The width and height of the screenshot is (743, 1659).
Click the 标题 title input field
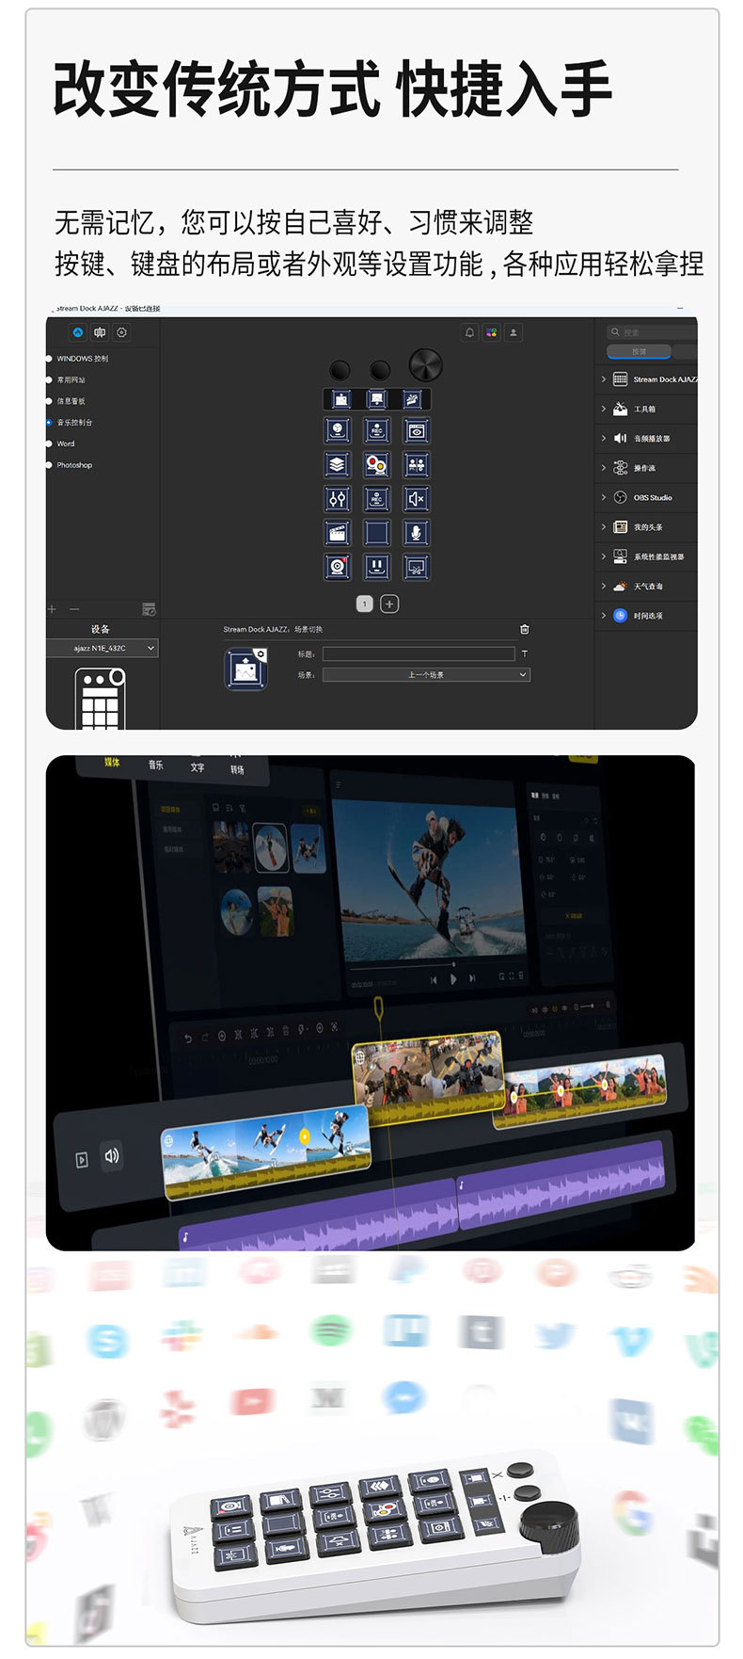coord(419,653)
